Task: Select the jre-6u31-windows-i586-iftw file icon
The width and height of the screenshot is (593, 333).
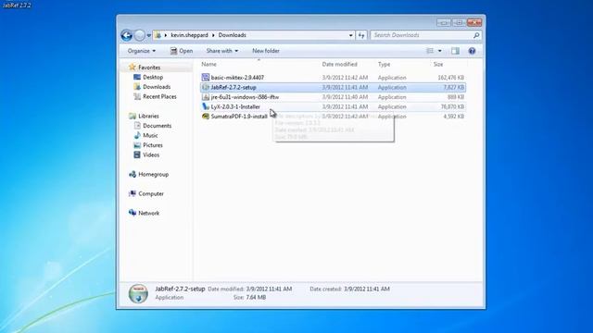Action: 206,97
